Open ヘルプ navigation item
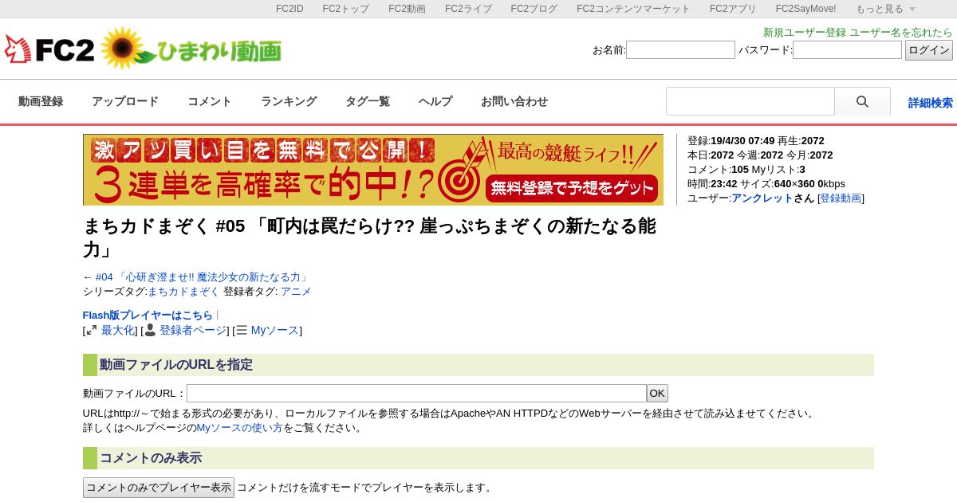Viewport: 957px width, 502px height. click(x=435, y=101)
